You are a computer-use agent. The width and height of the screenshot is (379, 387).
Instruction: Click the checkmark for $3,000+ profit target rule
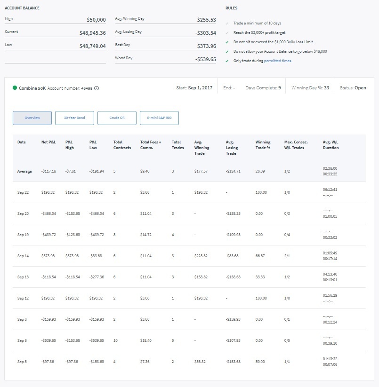coord(227,33)
